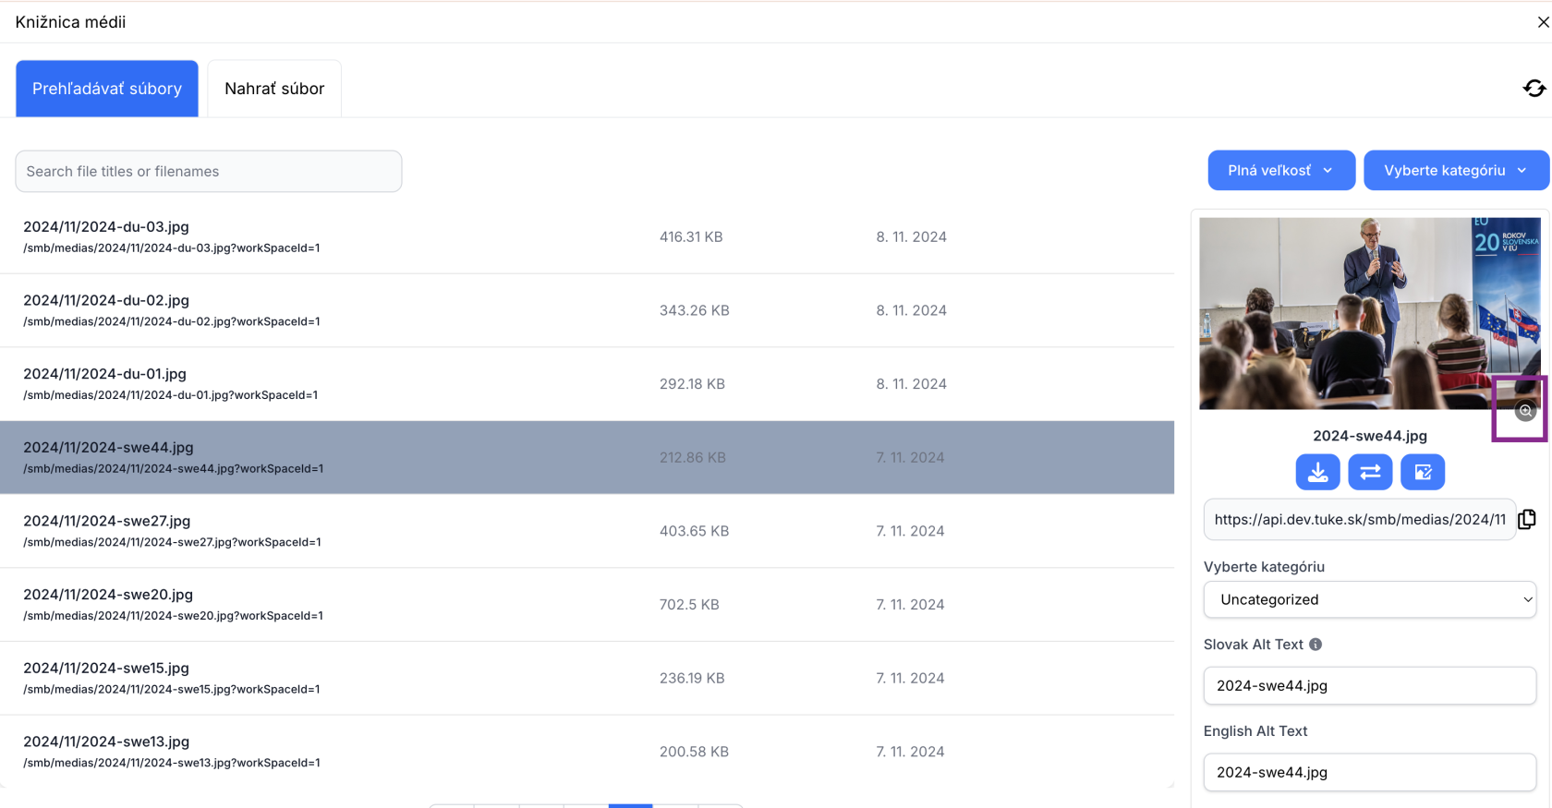Select file 2024/11/2024-swe27.jpg
This screenshot has height=808, width=1552.
(588, 531)
